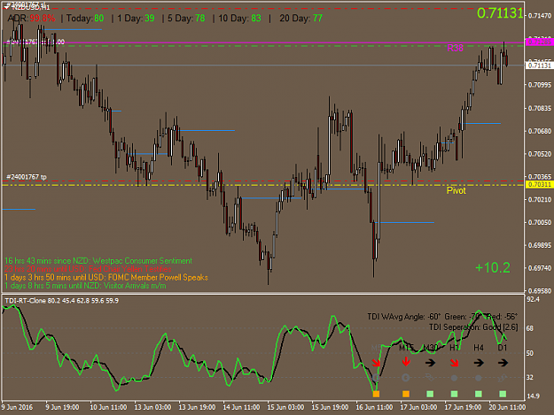Click the '10 Day: 83' range value
This screenshot has width=554, height=415.
240,18
